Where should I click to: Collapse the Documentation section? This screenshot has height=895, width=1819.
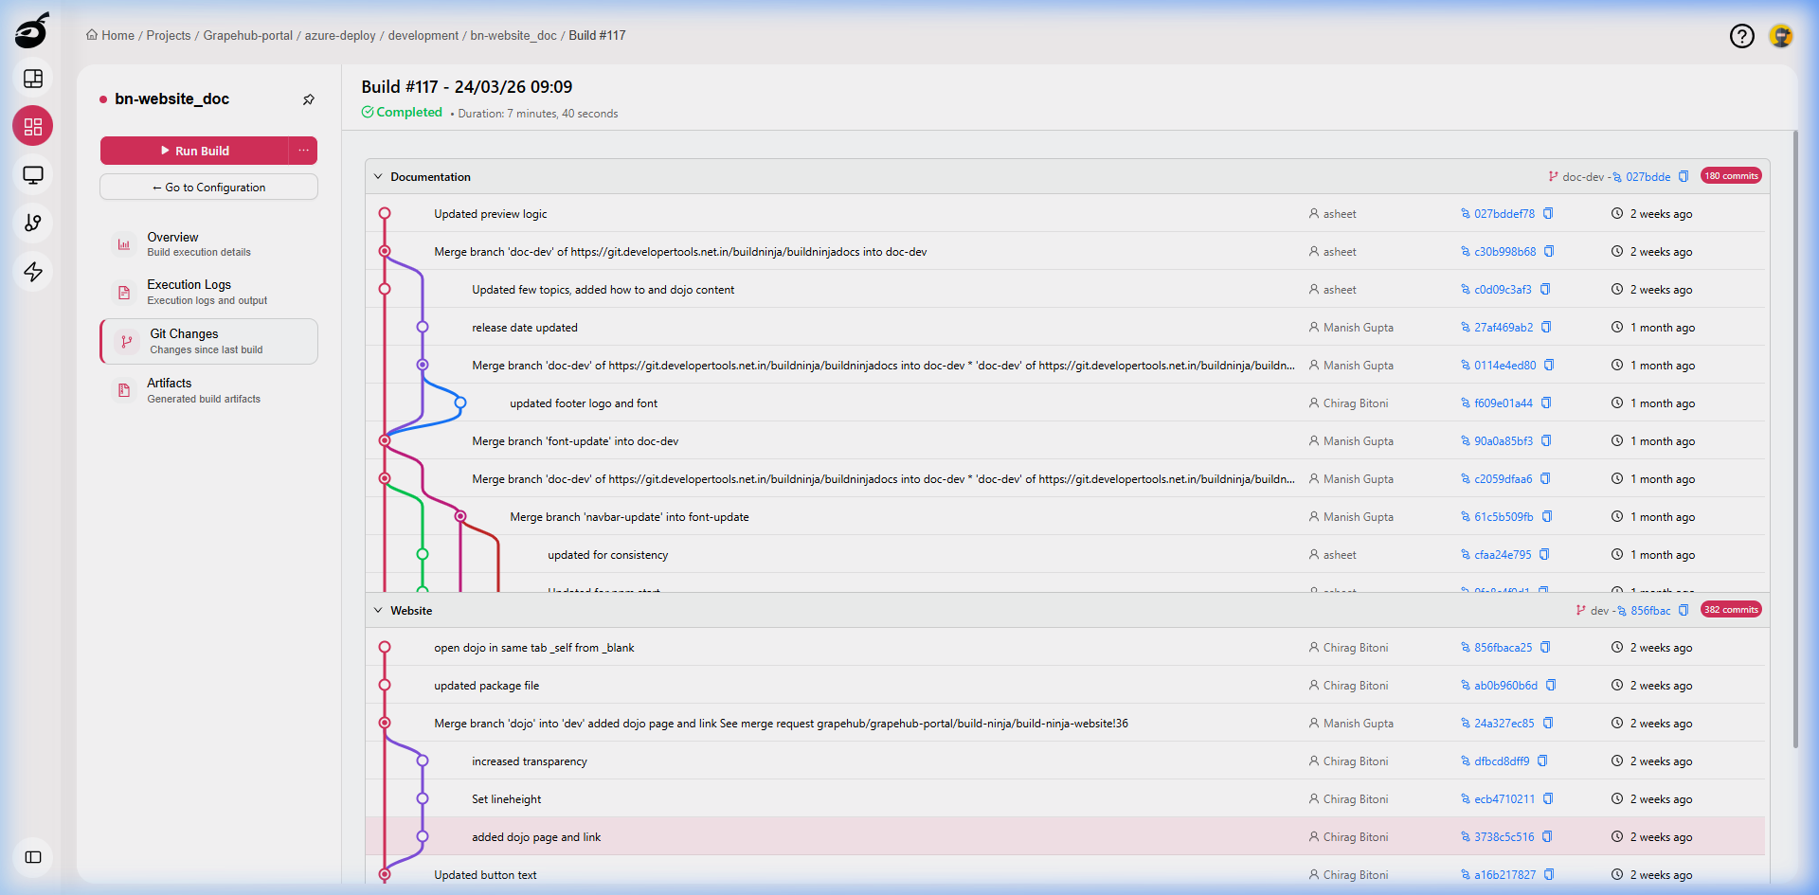378,176
